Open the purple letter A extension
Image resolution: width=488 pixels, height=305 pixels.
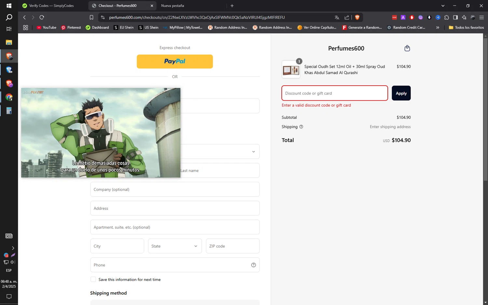(x=403, y=17)
